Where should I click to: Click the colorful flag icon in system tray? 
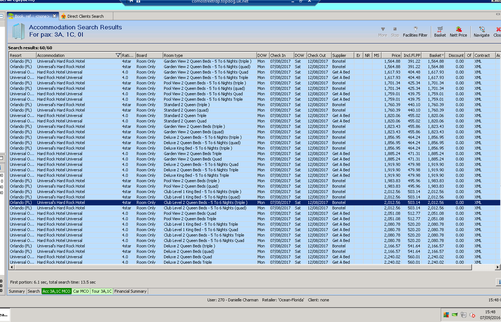[x=446, y=315]
